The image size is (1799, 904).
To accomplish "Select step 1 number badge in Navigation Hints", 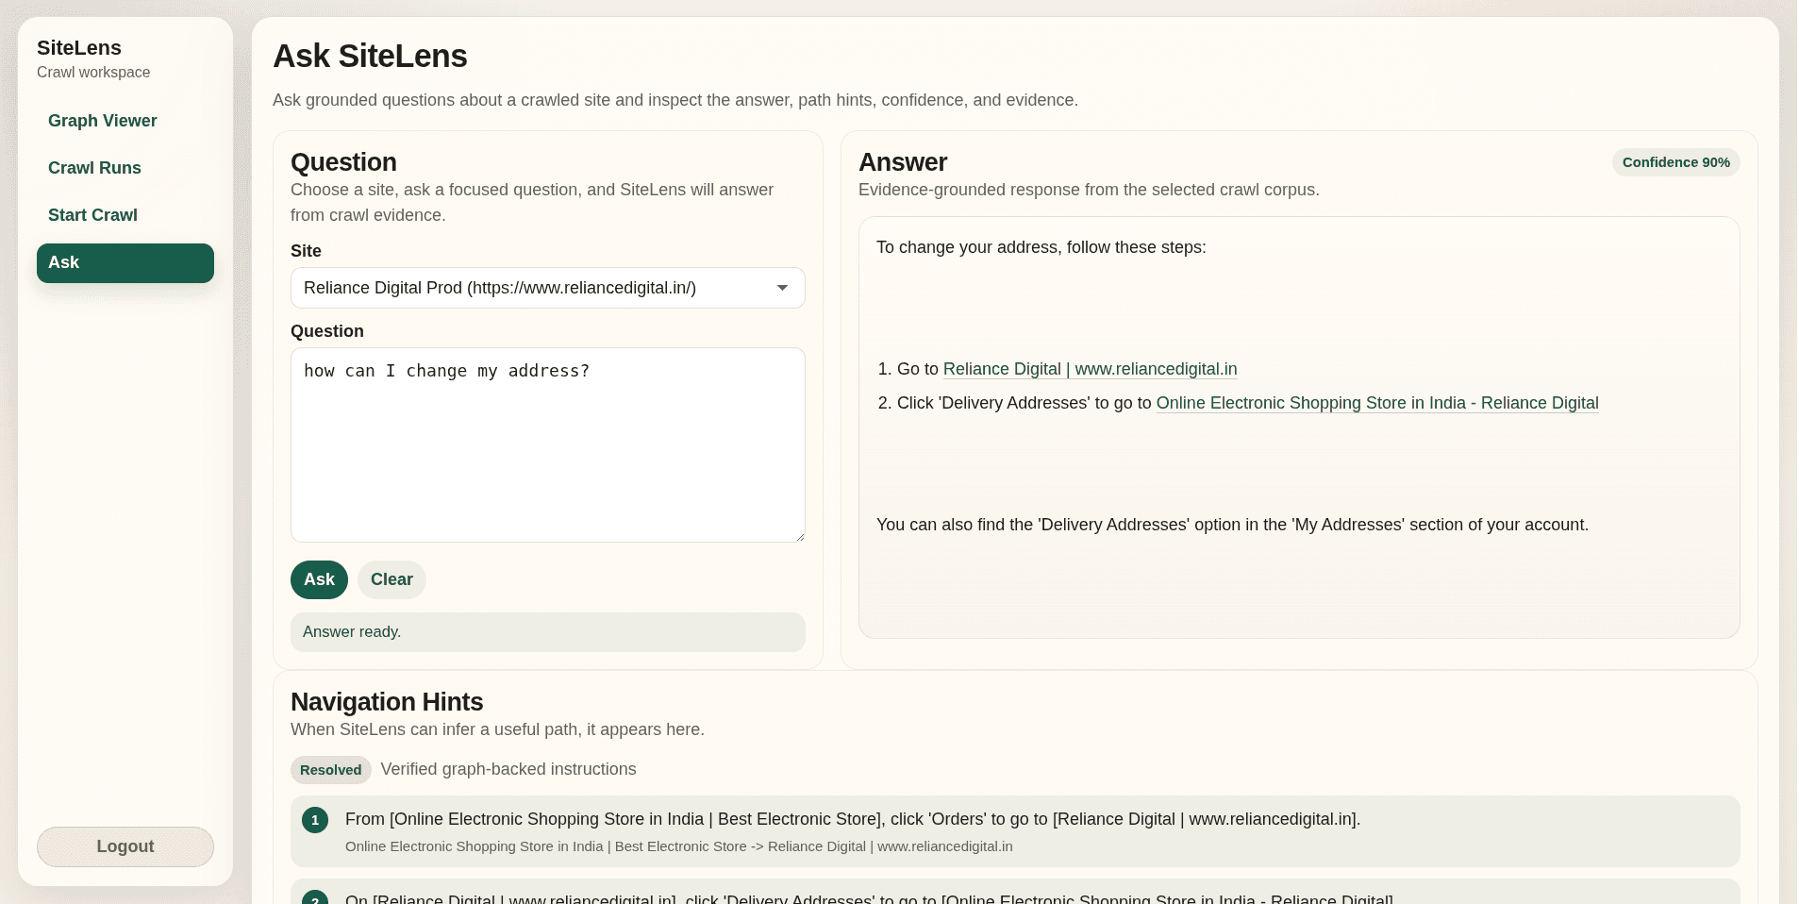I will pos(315,820).
